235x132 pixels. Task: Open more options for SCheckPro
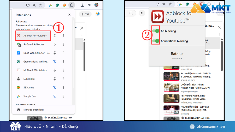63,79
